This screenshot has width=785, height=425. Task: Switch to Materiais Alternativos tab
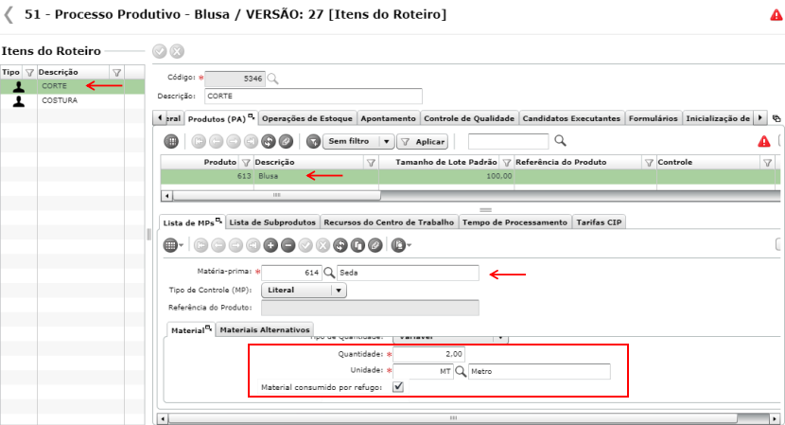click(265, 329)
